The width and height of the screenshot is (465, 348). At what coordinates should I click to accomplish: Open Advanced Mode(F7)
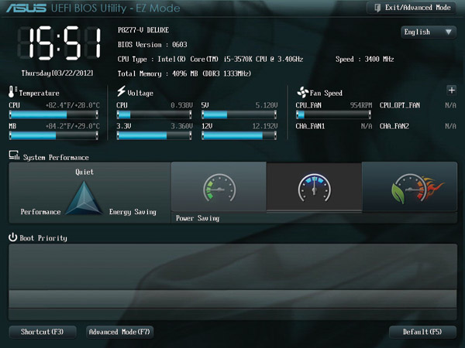coord(119,332)
